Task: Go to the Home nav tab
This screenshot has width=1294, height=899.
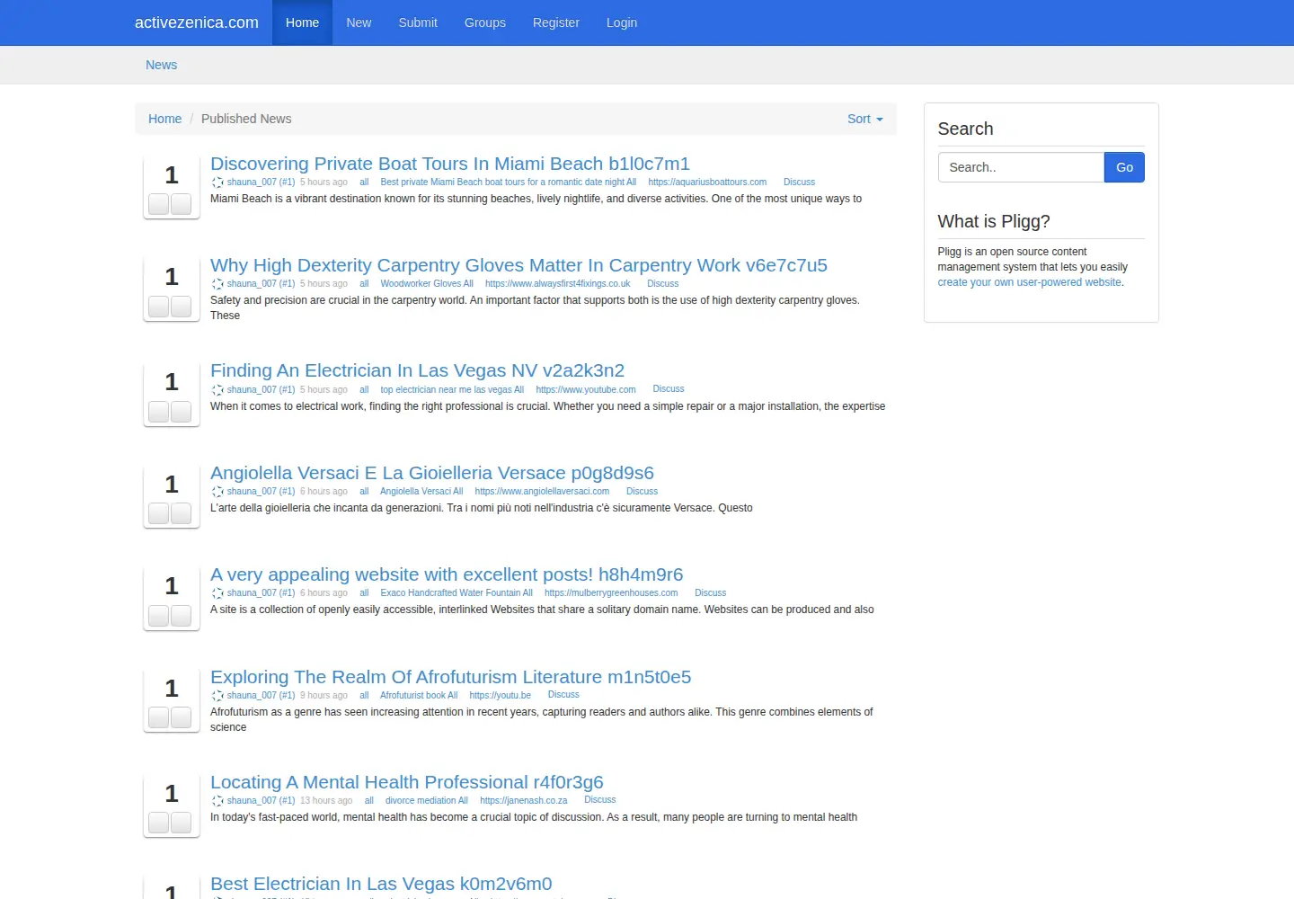Action: click(302, 22)
